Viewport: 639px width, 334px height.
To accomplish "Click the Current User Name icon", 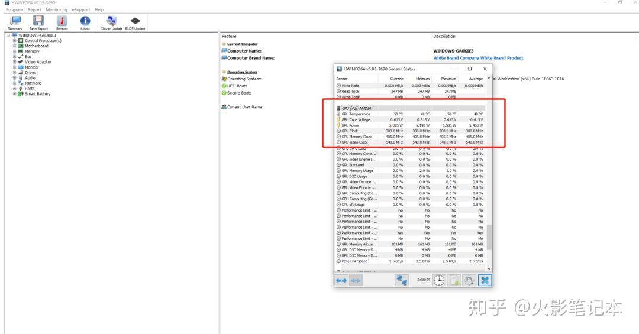I will [x=224, y=107].
